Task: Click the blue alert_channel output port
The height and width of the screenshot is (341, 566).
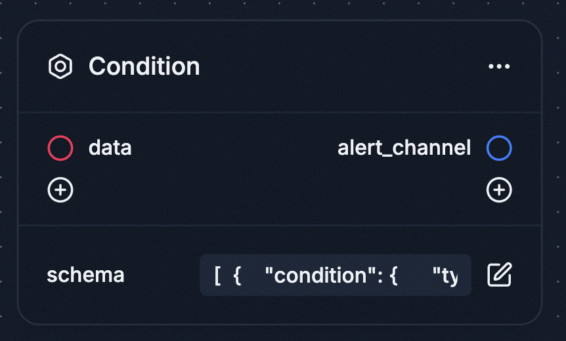Action: [x=499, y=148]
